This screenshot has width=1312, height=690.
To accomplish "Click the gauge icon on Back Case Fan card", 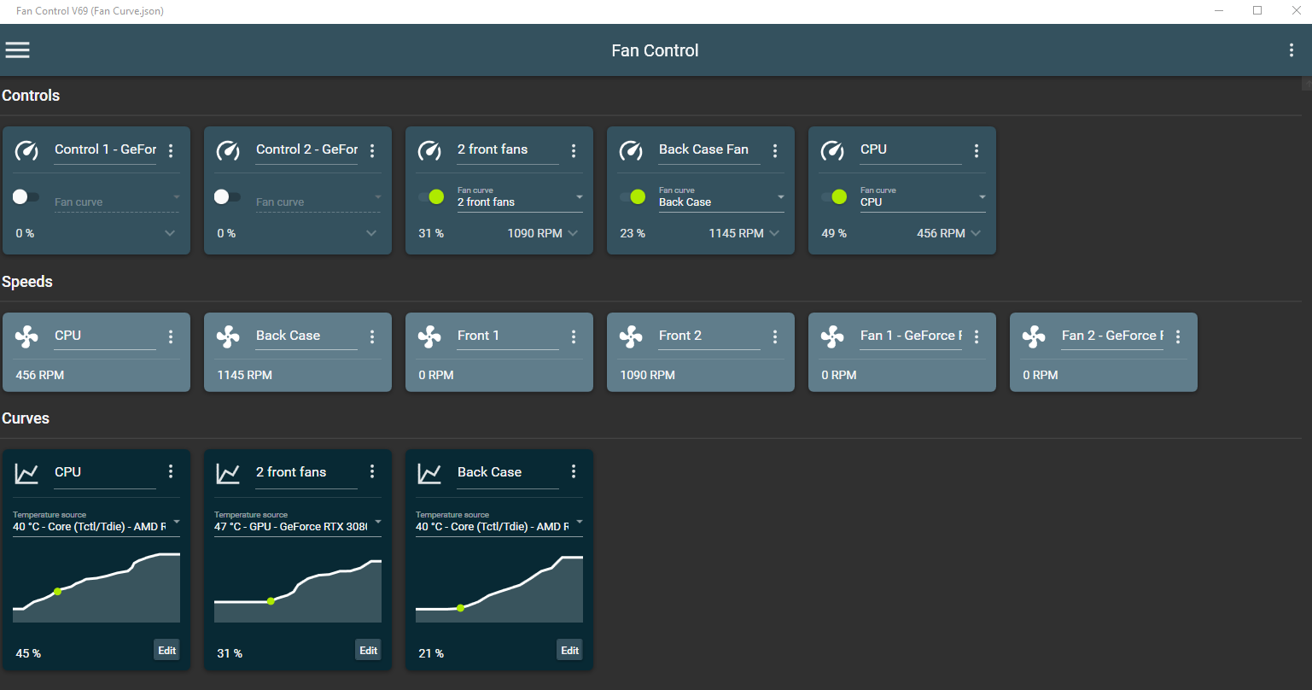I will pos(632,150).
